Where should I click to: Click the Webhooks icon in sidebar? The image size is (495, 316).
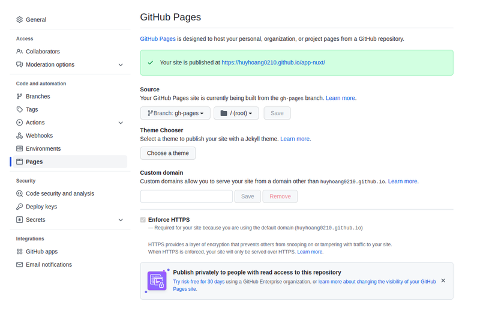(x=20, y=136)
